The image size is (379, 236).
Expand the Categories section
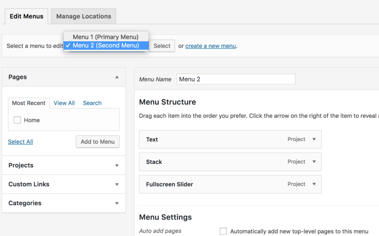click(x=117, y=203)
